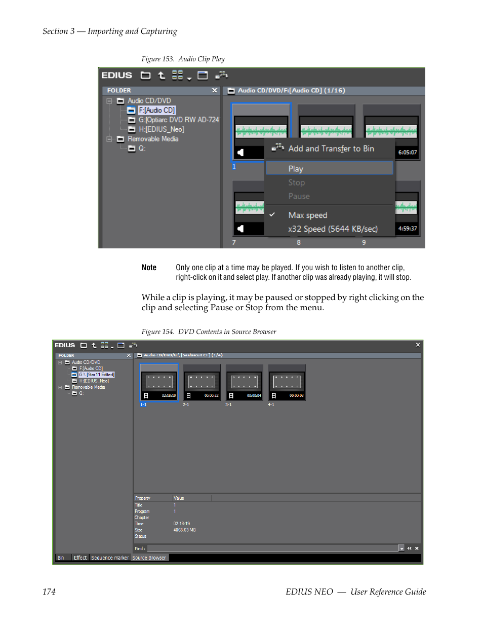Viewport: 483px width, 626px height.
Task: Collapse the Removable Media node in the upper figure
Action: click(x=109, y=139)
